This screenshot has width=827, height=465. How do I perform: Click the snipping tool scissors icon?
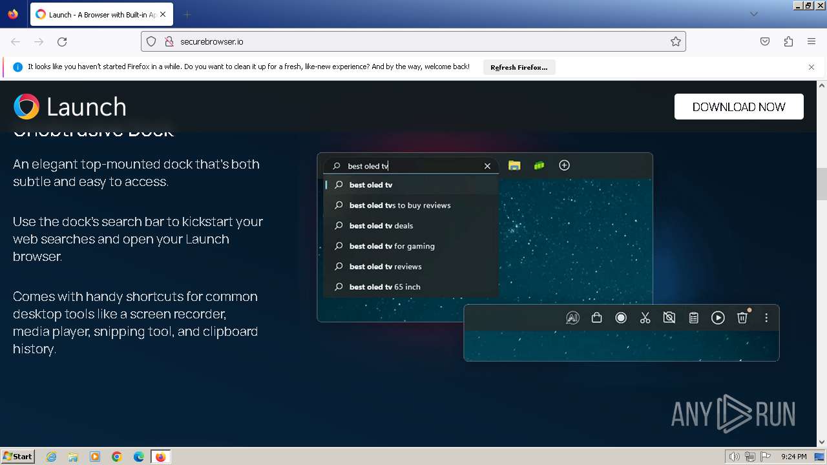click(645, 318)
